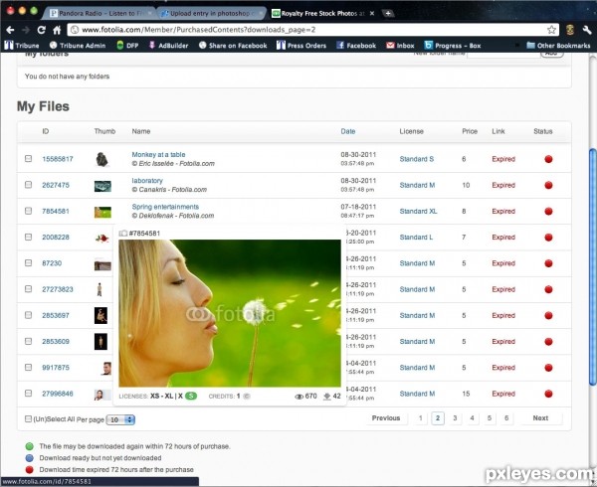Tick checkbox for file 87230
Viewport: 597px width, 487px height.
click(x=28, y=262)
